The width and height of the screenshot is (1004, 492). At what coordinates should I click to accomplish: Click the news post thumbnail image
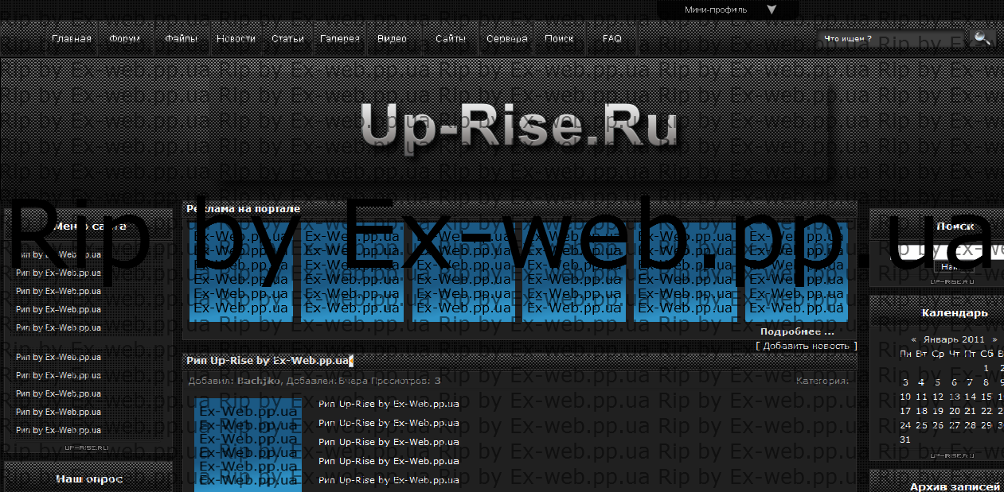tap(248, 445)
